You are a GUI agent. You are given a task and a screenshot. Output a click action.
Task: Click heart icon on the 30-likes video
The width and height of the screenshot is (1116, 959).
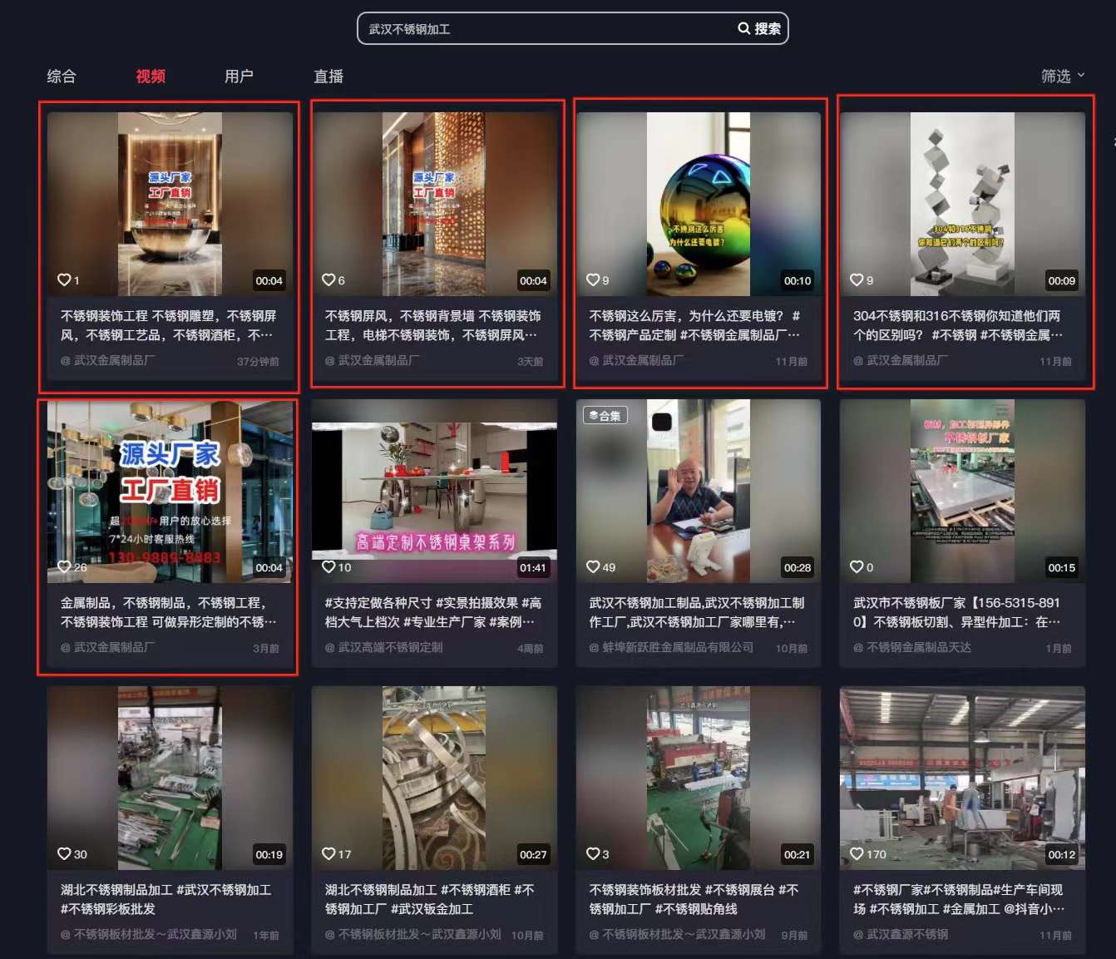(64, 854)
